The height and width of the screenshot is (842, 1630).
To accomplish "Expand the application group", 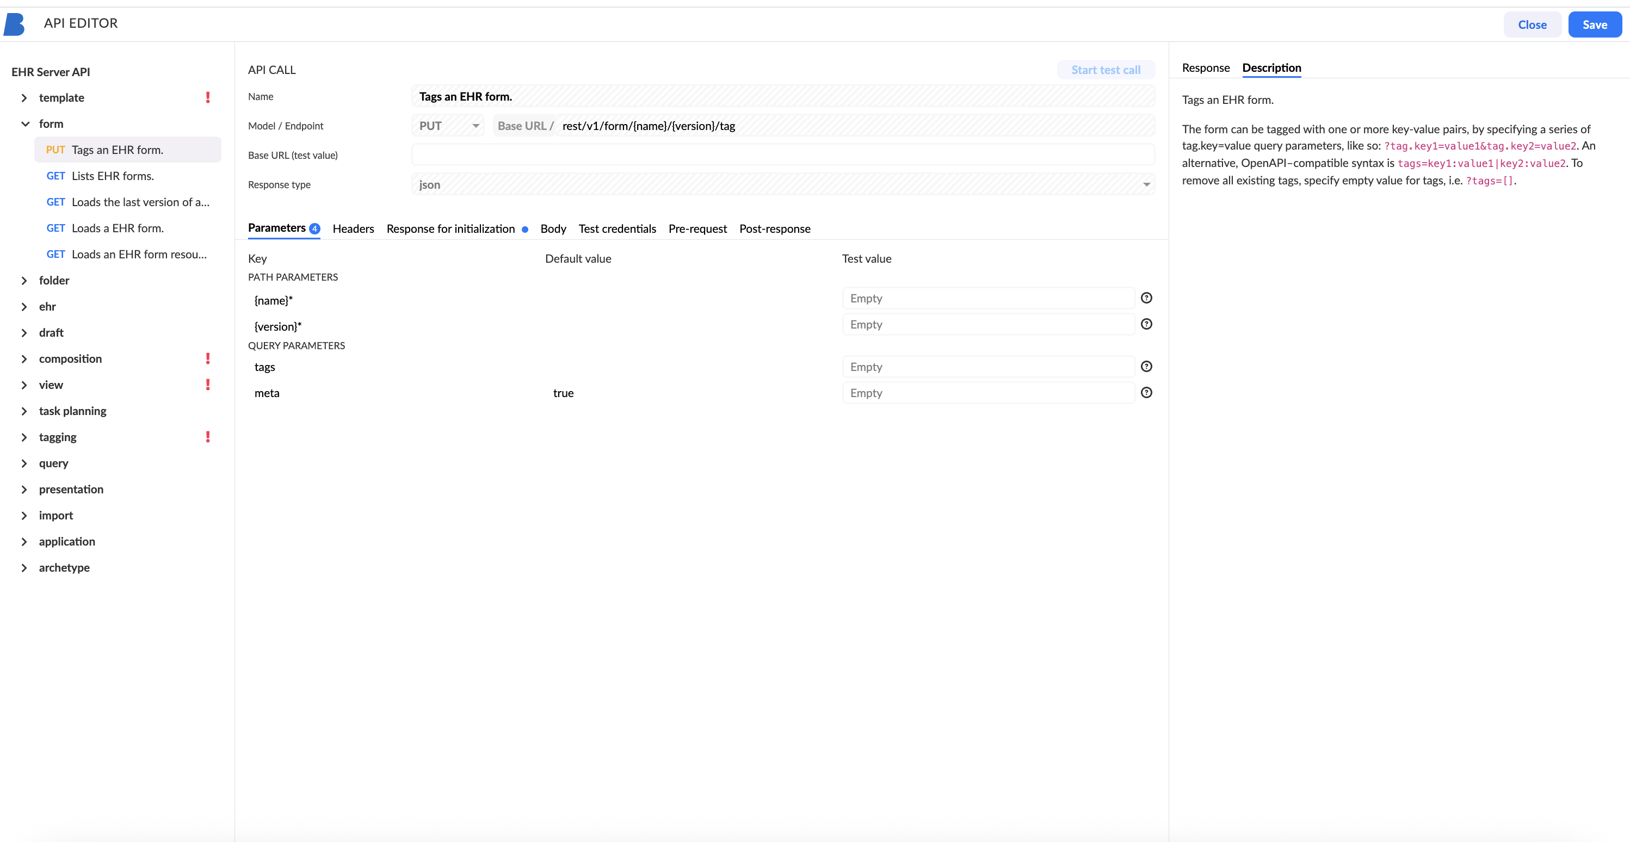I will pos(24,542).
